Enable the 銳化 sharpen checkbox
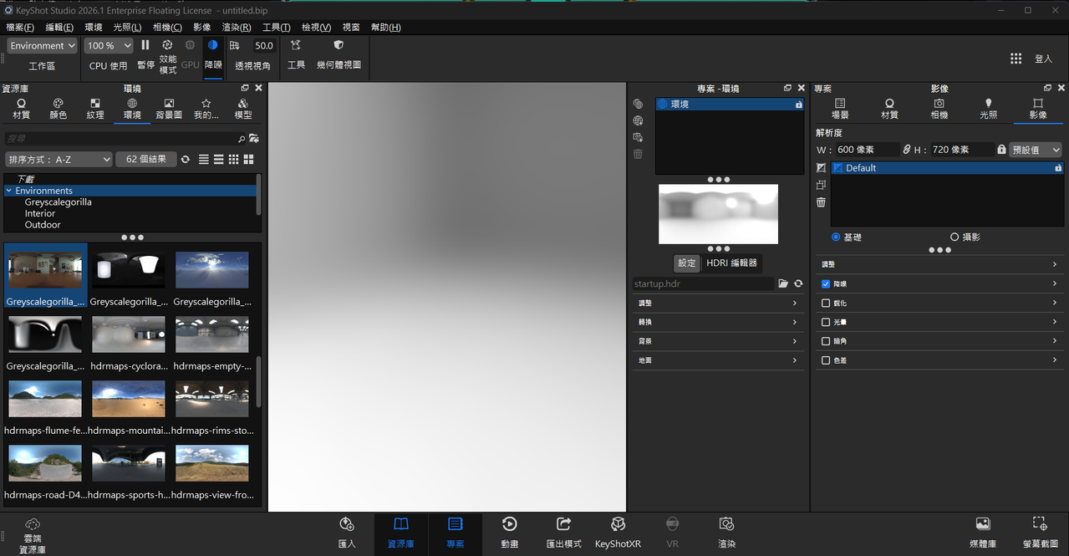Screen dimensions: 1069x556 coord(826,304)
